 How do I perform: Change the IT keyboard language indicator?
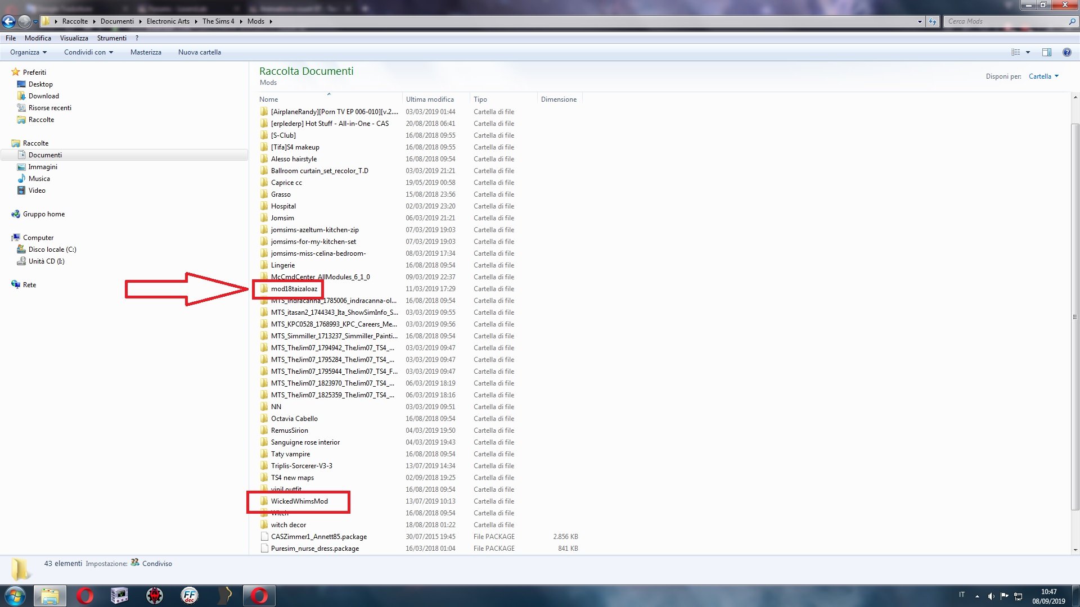pyautogui.click(x=962, y=595)
